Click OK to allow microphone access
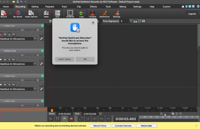200x129 pixels. coord(85,59)
